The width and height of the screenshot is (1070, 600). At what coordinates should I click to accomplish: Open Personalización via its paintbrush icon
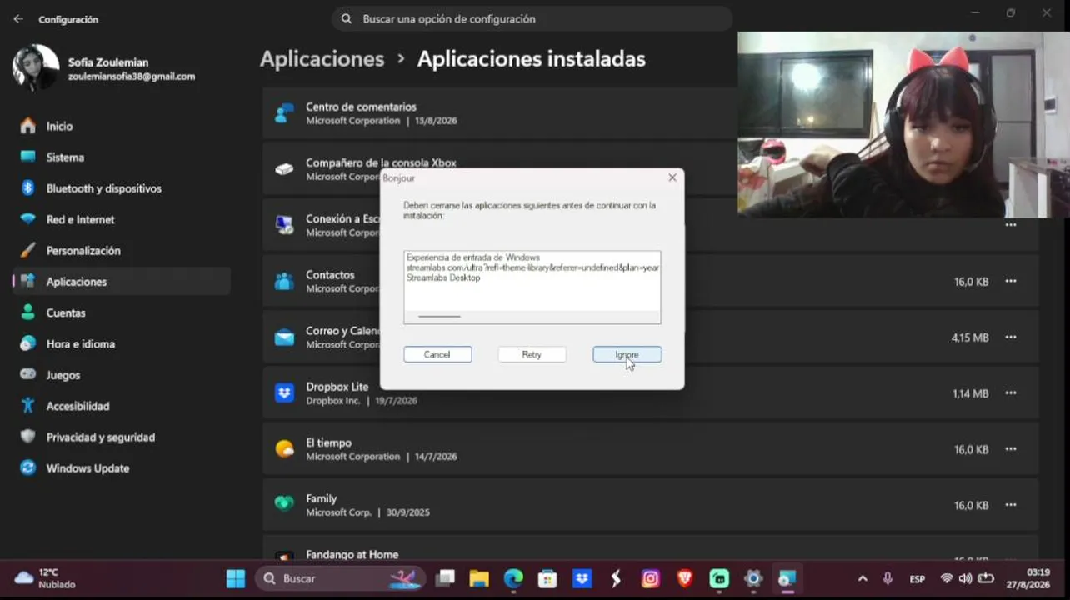click(28, 250)
